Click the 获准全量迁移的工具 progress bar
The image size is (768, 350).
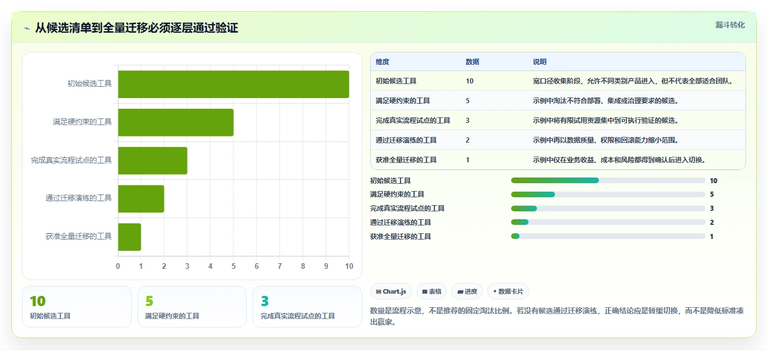[608, 236]
